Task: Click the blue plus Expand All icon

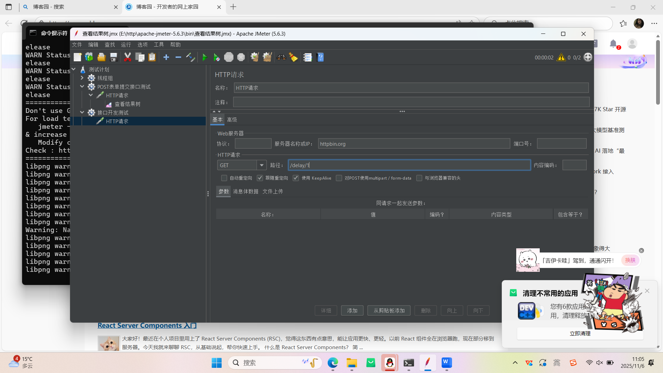Action: [x=166, y=57]
